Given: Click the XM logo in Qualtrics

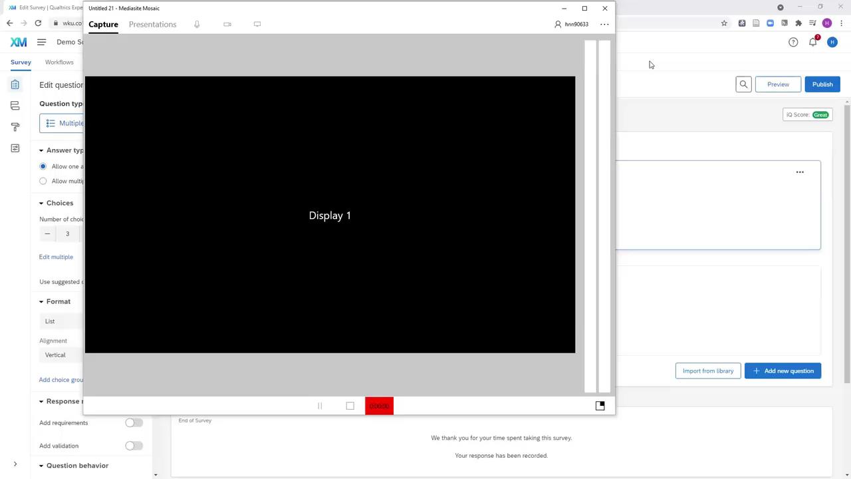Looking at the screenshot, I should (x=19, y=42).
